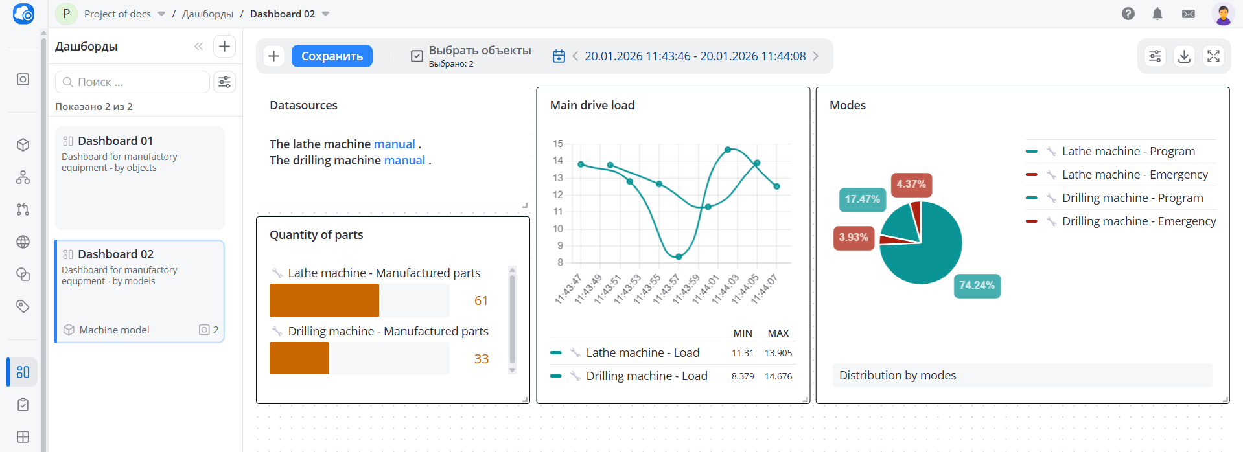Open the Дашборды breadcrumb item
Image resolution: width=1243 pixels, height=452 pixels.
[x=207, y=14]
